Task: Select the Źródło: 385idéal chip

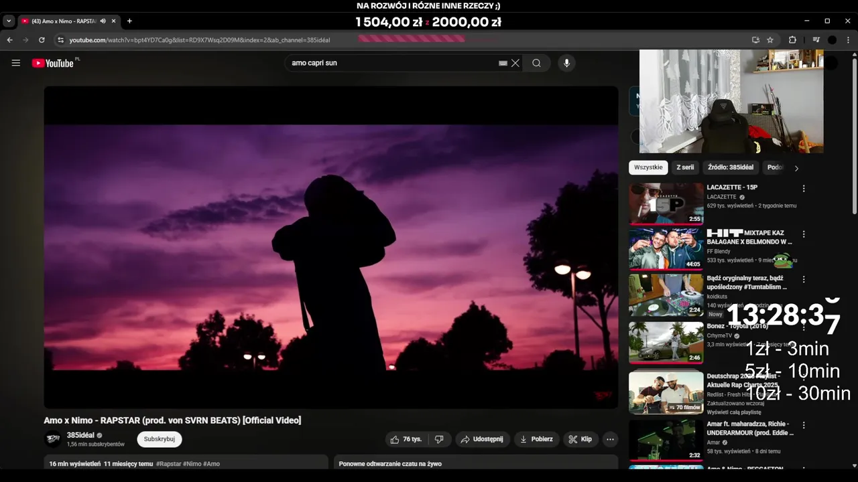Action: (731, 167)
